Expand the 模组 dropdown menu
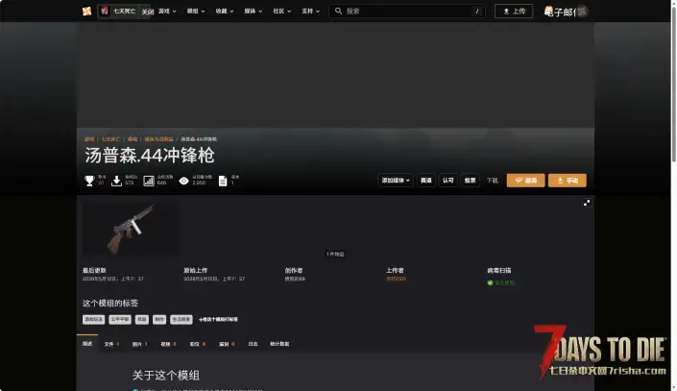The image size is (677, 391). click(196, 12)
